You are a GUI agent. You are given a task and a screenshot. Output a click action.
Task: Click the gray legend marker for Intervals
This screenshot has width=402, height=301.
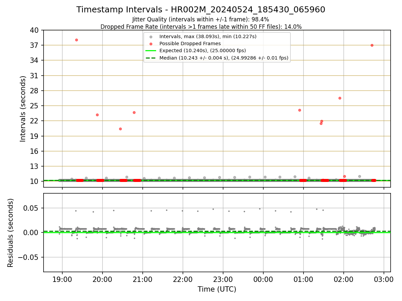click(x=151, y=37)
